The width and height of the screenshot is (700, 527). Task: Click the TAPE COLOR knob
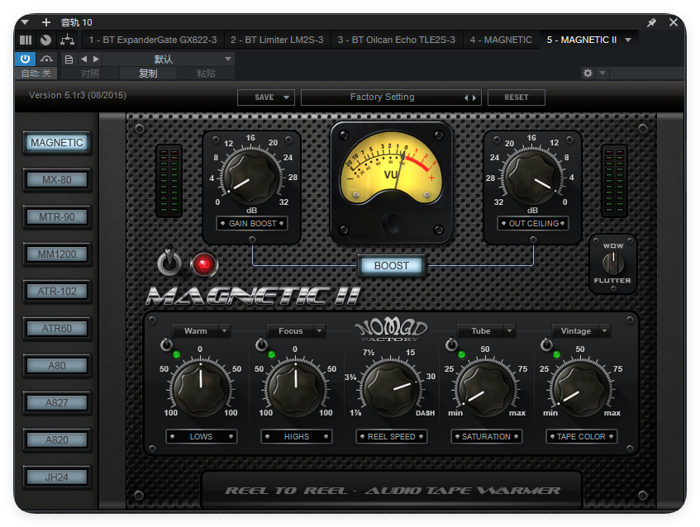[581, 388]
